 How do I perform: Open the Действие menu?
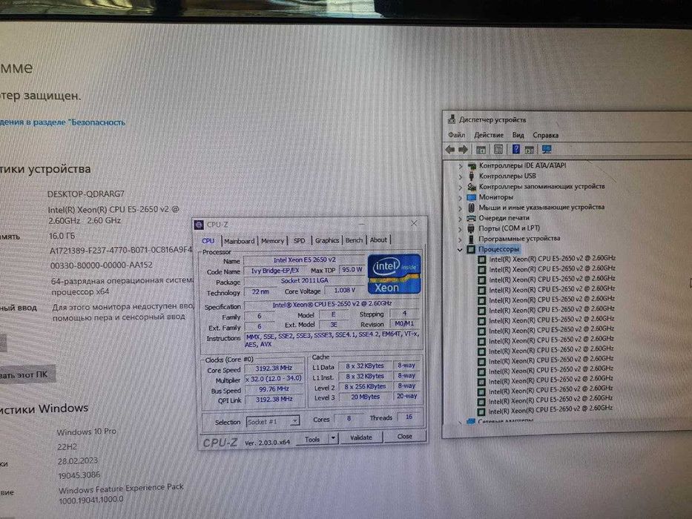pyautogui.click(x=489, y=135)
